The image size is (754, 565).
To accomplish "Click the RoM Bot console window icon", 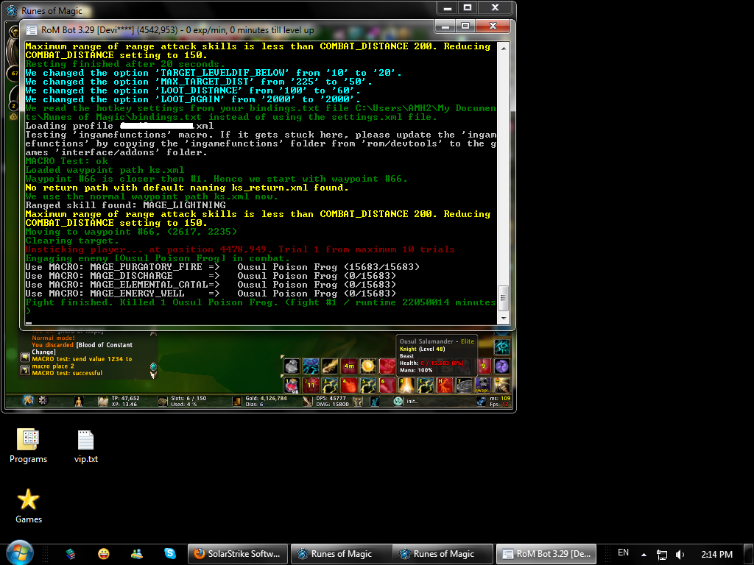I will pos(31,30).
